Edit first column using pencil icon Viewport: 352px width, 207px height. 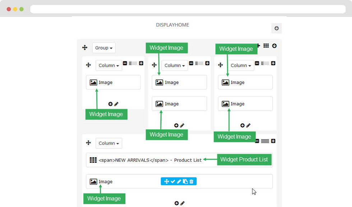pos(116,104)
